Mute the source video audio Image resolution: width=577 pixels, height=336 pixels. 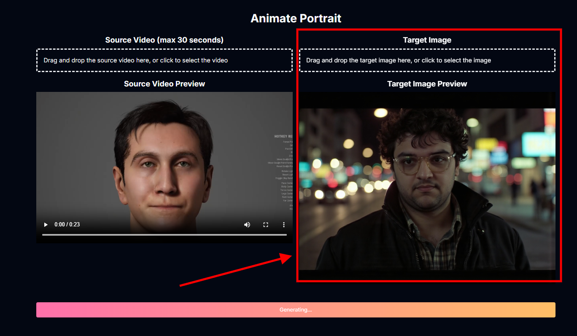[x=247, y=225]
